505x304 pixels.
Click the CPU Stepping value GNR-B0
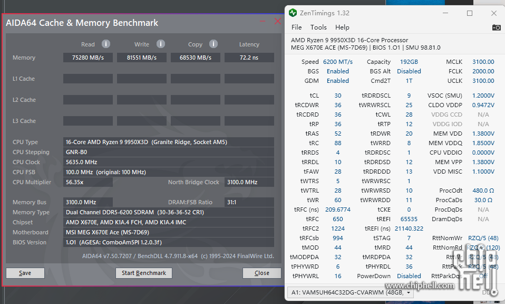click(x=169, y=152)
